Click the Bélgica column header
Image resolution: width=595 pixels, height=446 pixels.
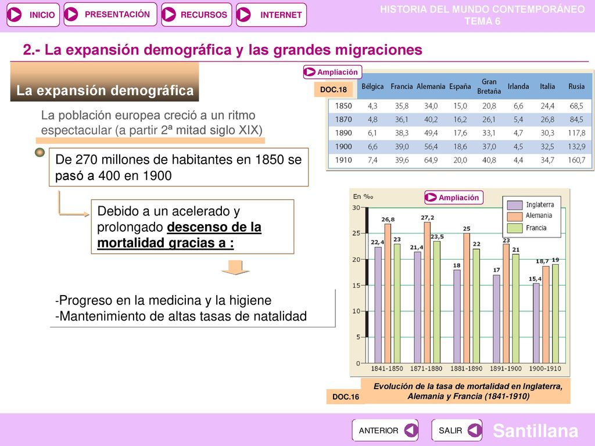pos(372,87)
